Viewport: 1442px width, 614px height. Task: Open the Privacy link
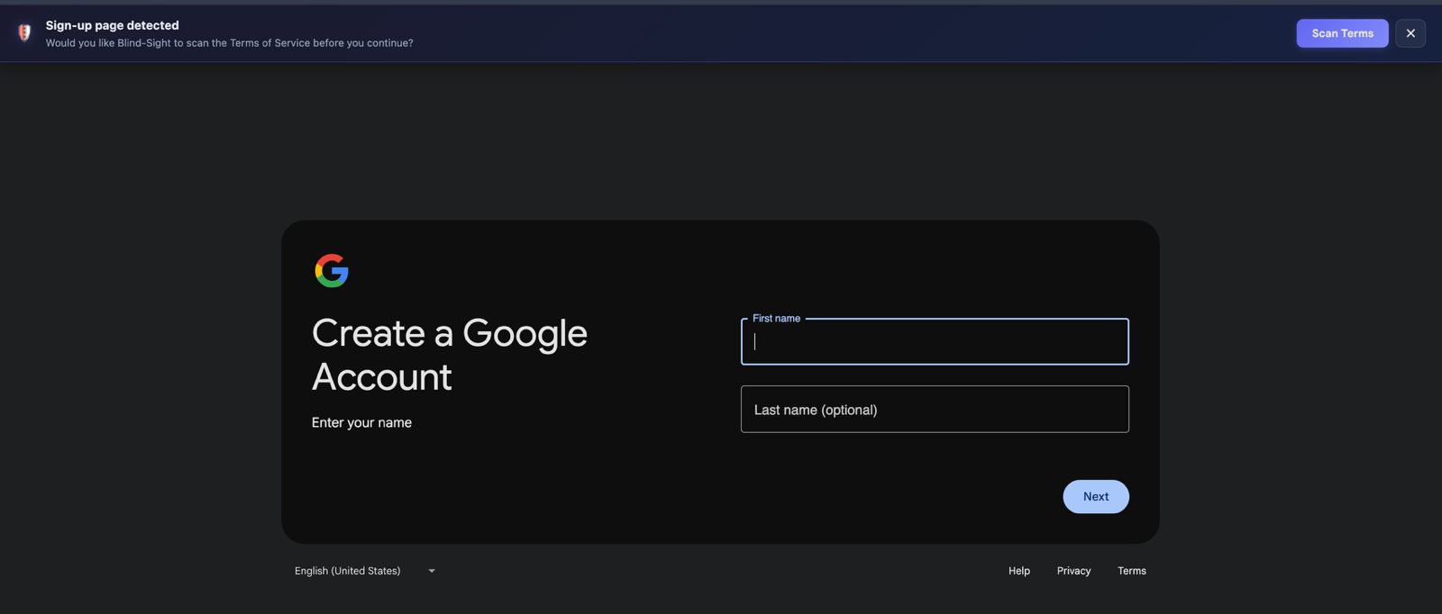coord(1073,571)
